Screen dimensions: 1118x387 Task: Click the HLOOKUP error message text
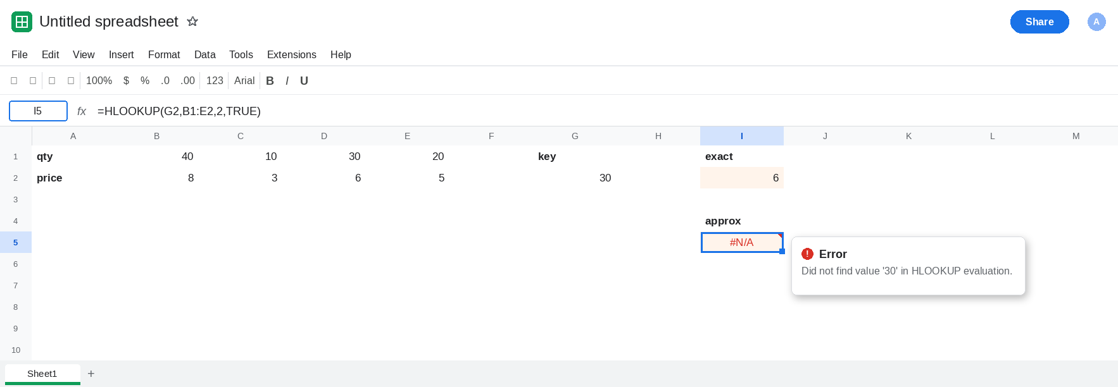point(907,271)
